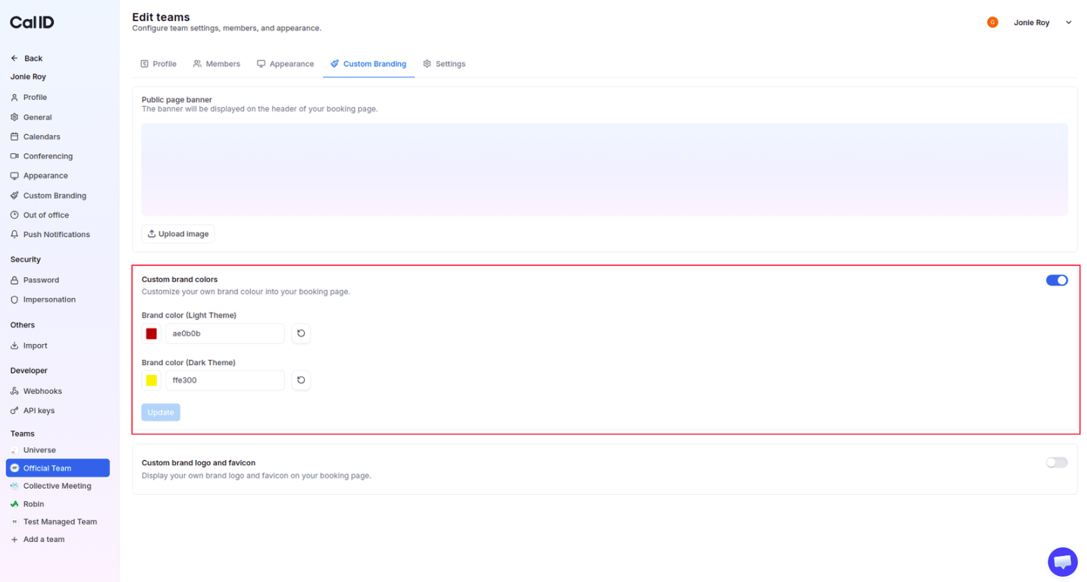This screenshot has width=1087, height=582.
Task: Enable Custom brand logo and favicon toggle
Action: pos(1057,462)
